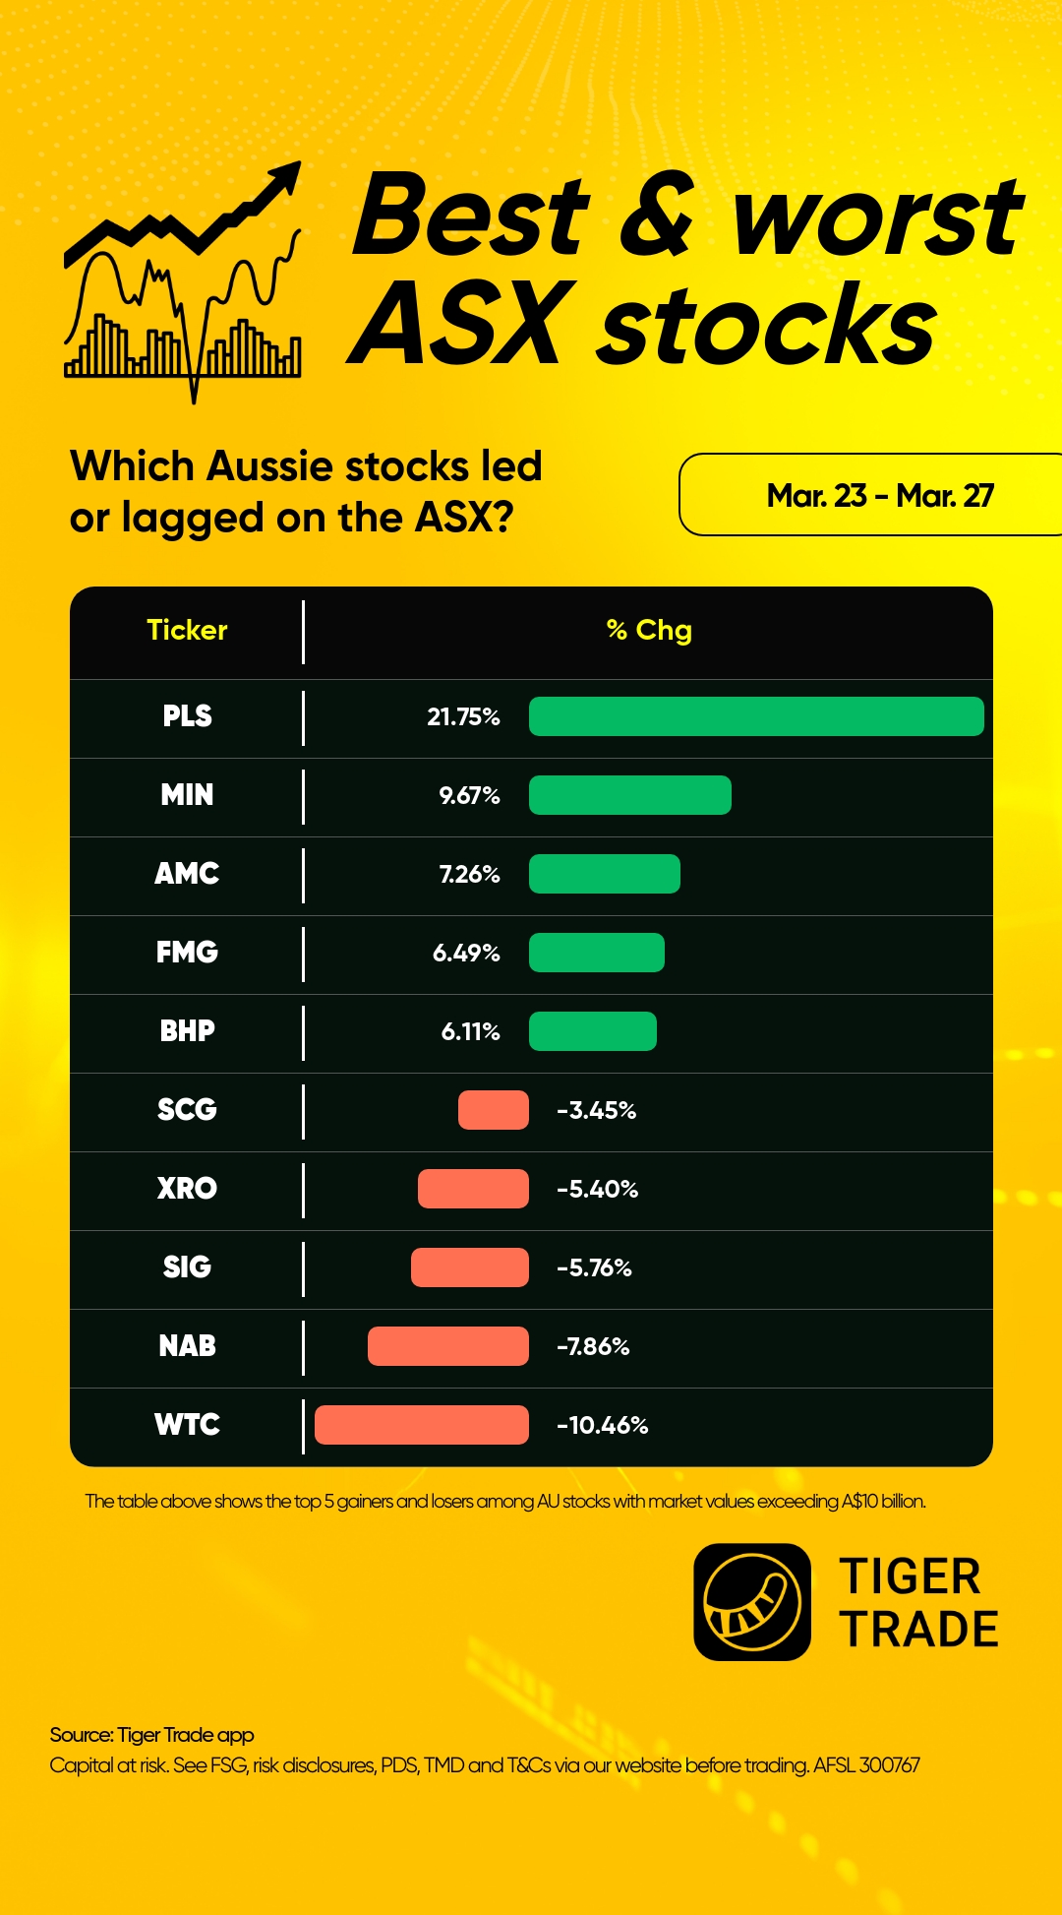Select the XRO -5.40% value
Viewport: 1062px width, 1915px height.
(597, 1189)
